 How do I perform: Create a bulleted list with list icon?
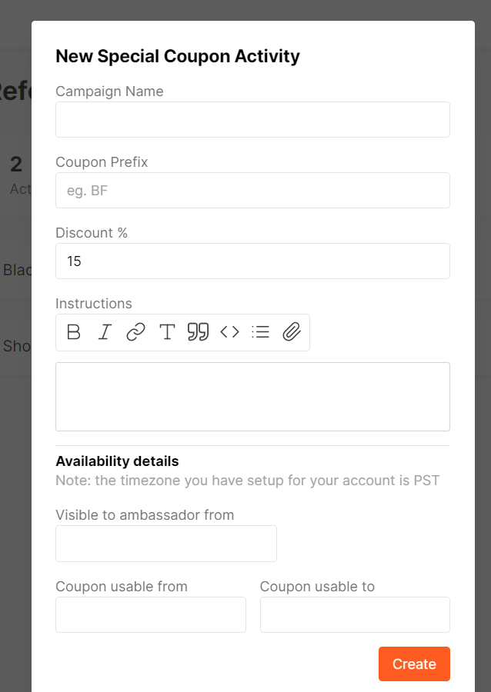tap(261, 332)
